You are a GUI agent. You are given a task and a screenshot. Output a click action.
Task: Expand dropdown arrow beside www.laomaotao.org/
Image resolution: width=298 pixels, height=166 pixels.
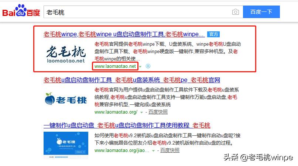click(x=141, y=113)
